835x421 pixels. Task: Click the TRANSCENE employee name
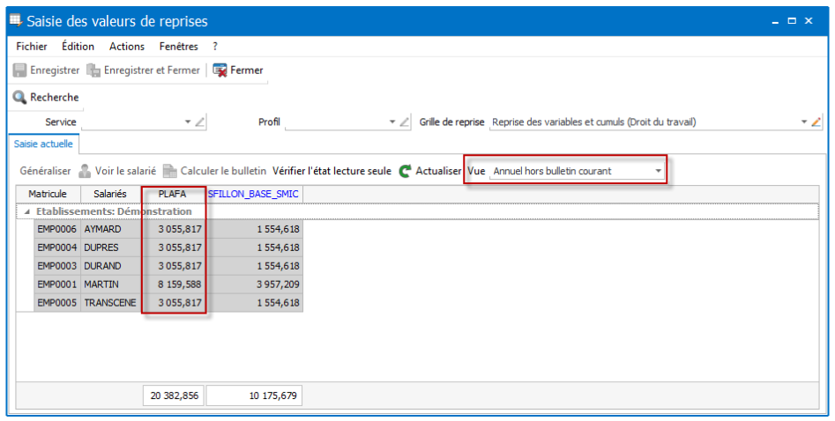(x=110, y=303)
